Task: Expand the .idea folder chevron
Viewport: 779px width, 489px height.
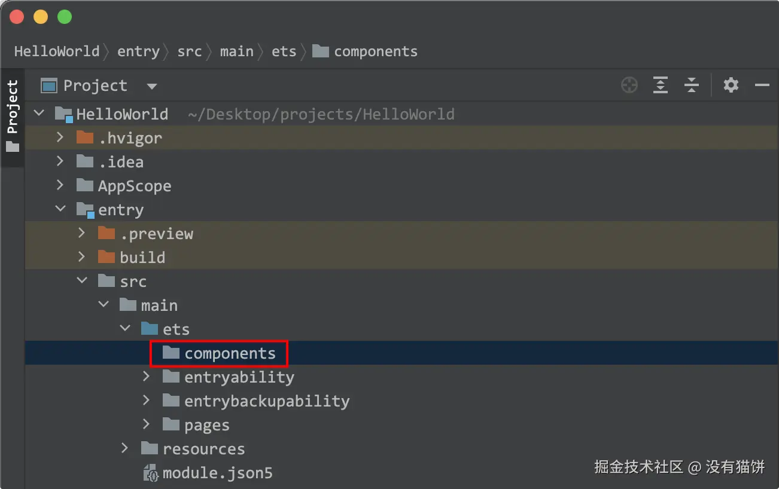Action: point(60,161)
